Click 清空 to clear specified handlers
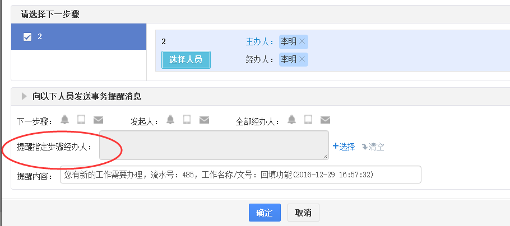 373,147
